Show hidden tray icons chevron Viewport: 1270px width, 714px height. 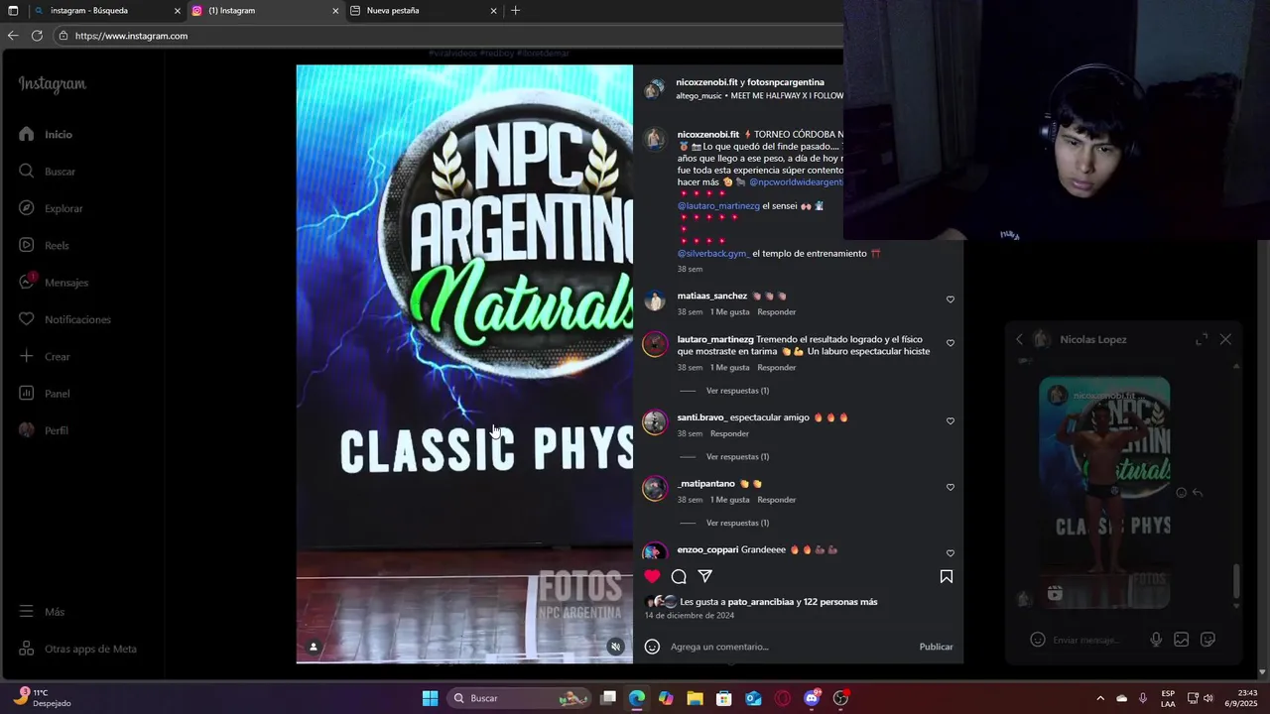pyautogui.click(x=1100, y=698)
